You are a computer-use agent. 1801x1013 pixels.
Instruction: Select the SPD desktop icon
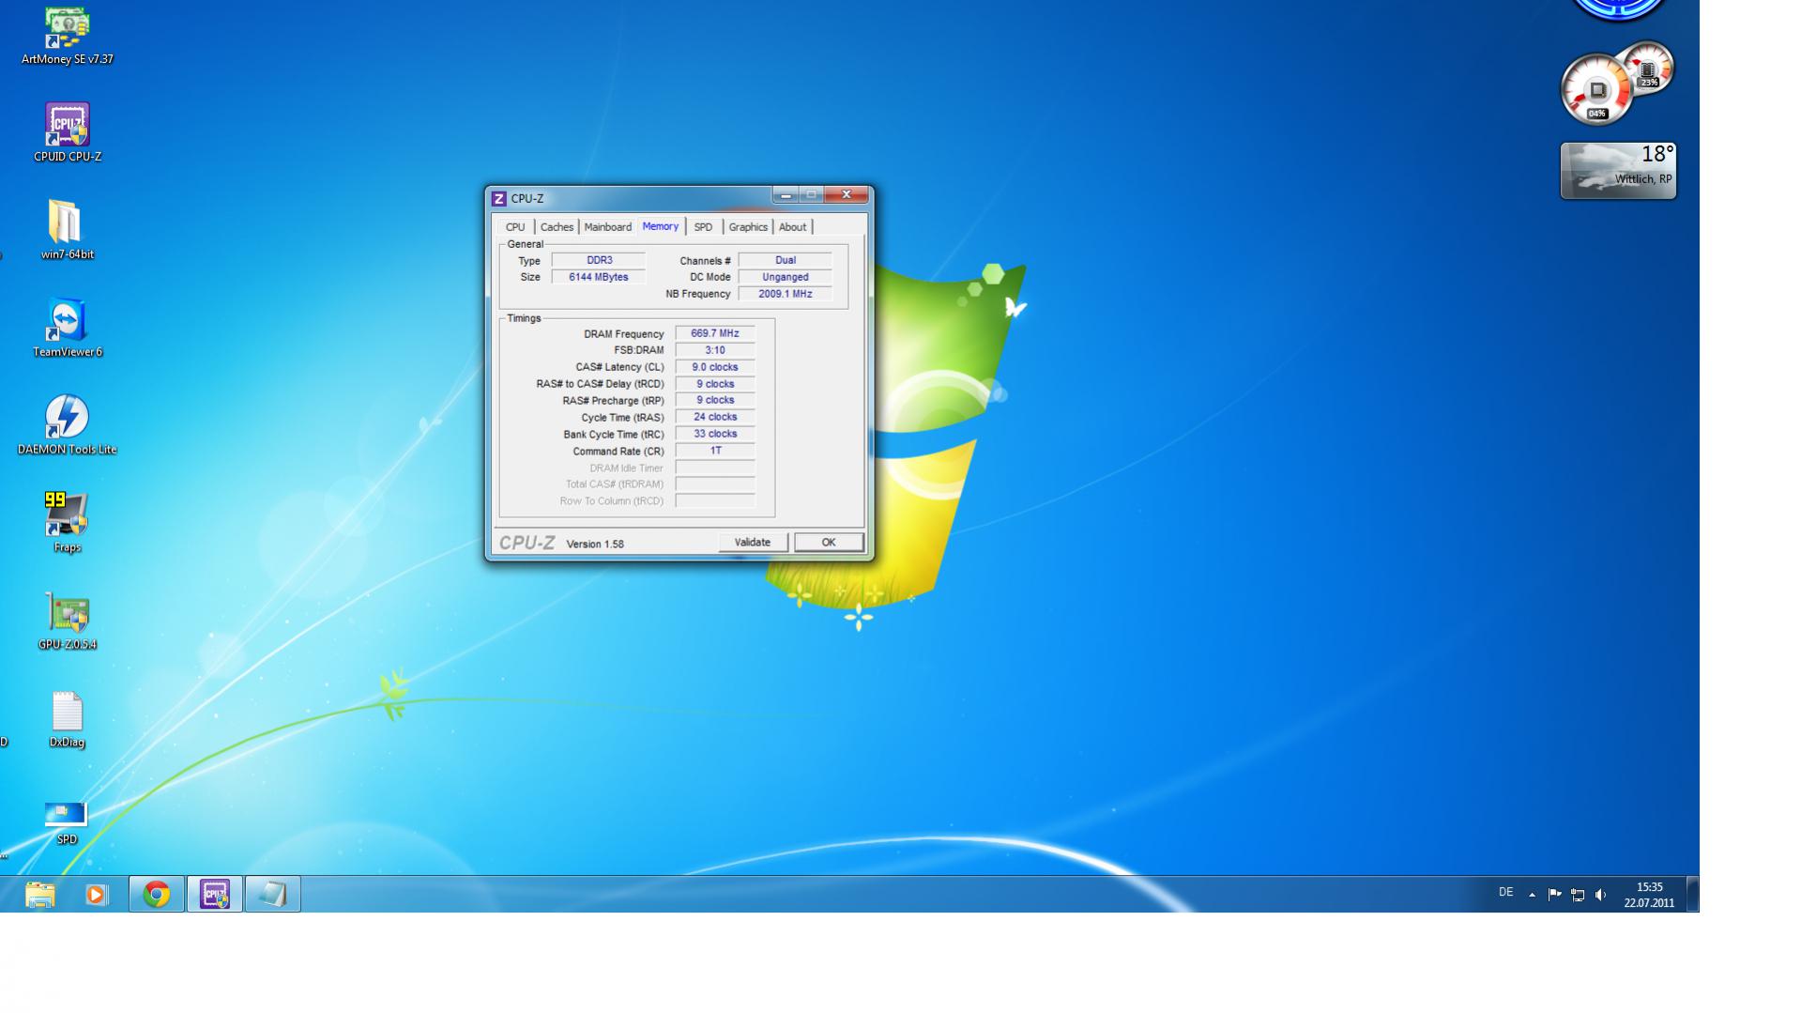[x=67, y=823]
